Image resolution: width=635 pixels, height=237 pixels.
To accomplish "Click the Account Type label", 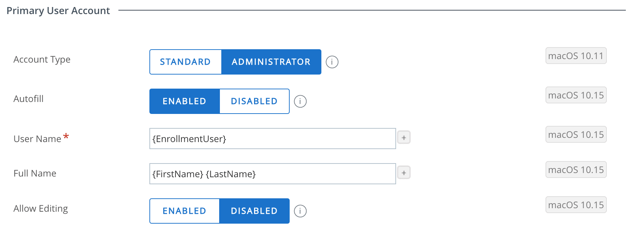I will (x=42, y=59).
